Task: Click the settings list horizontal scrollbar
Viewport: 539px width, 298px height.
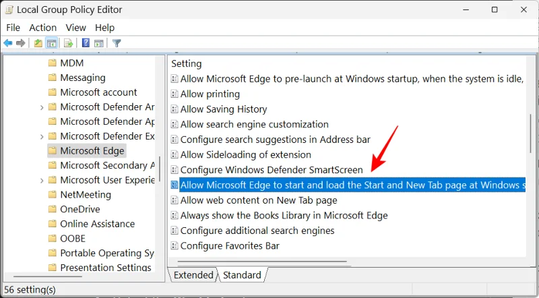Action: point(262,262)
